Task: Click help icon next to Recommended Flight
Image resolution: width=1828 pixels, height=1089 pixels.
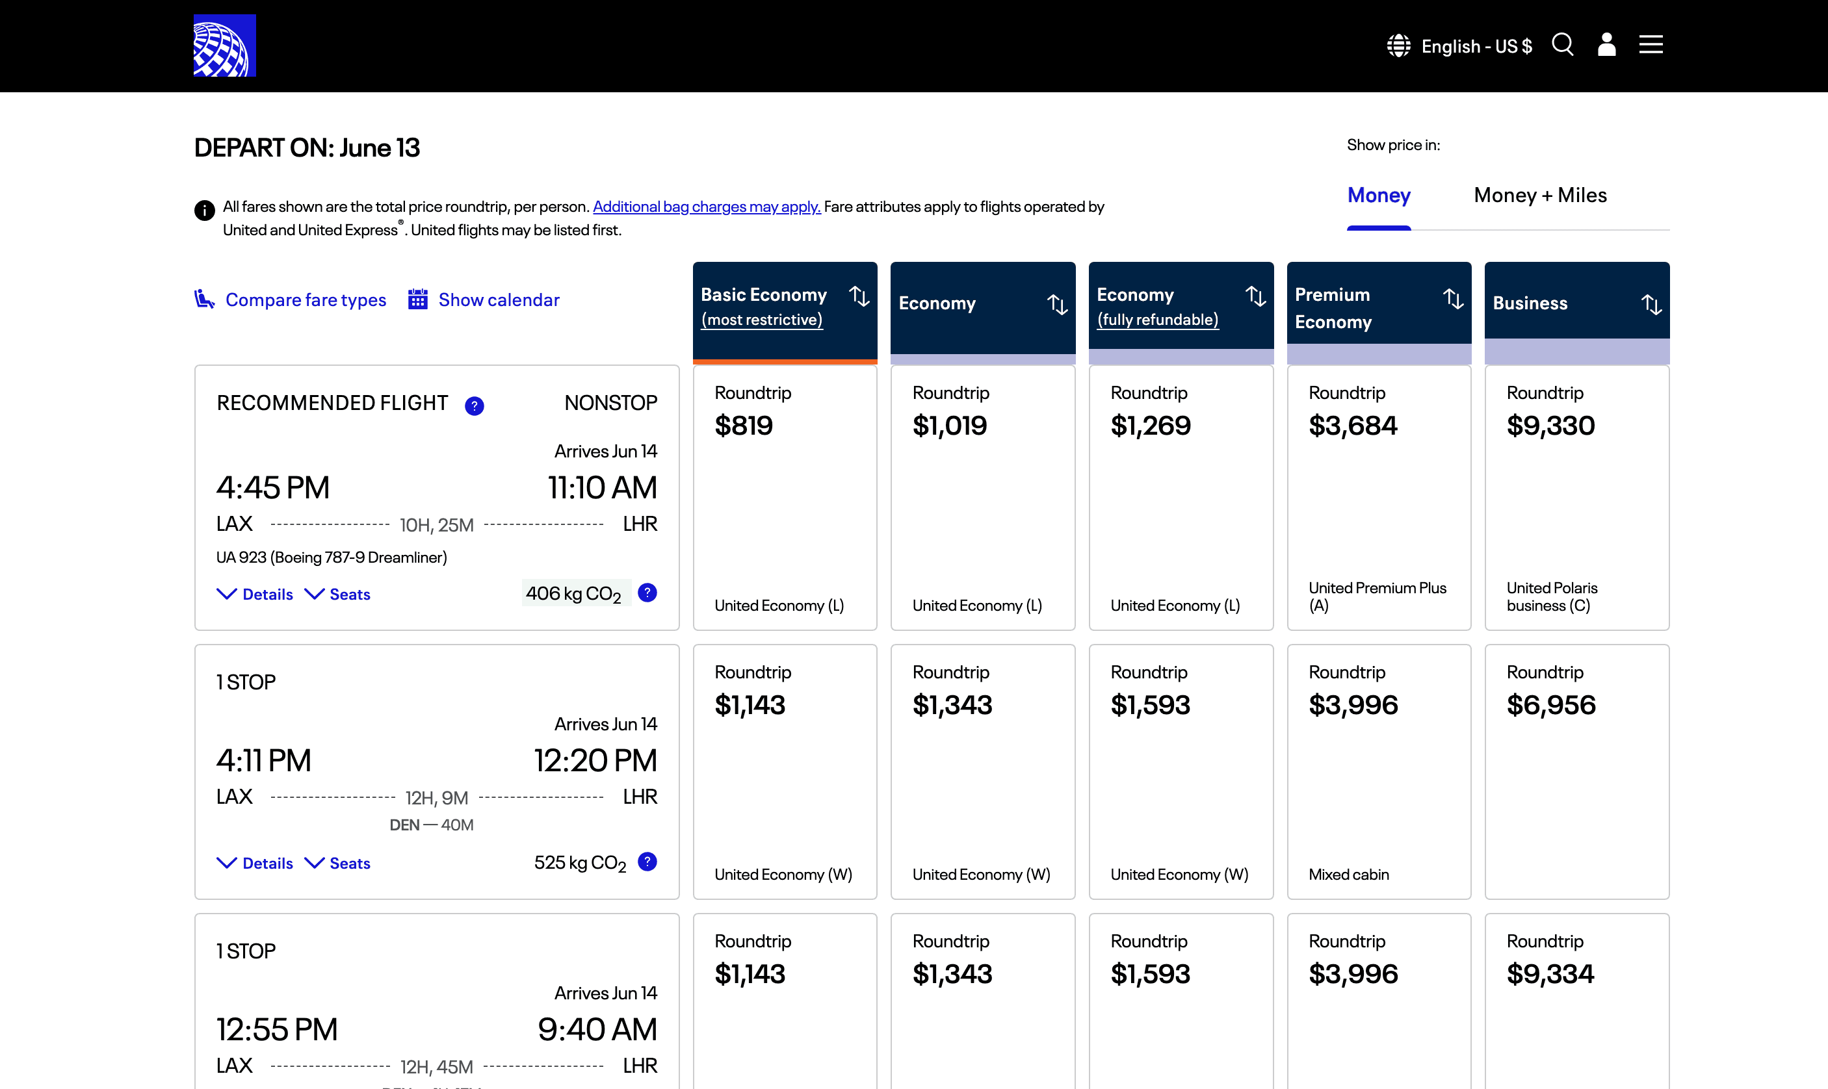Action: tap(475, 406)
